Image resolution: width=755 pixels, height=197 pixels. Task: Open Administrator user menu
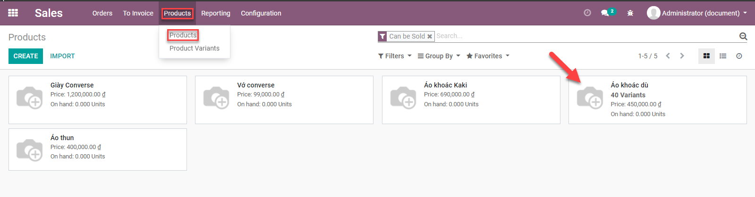[696, 13]
